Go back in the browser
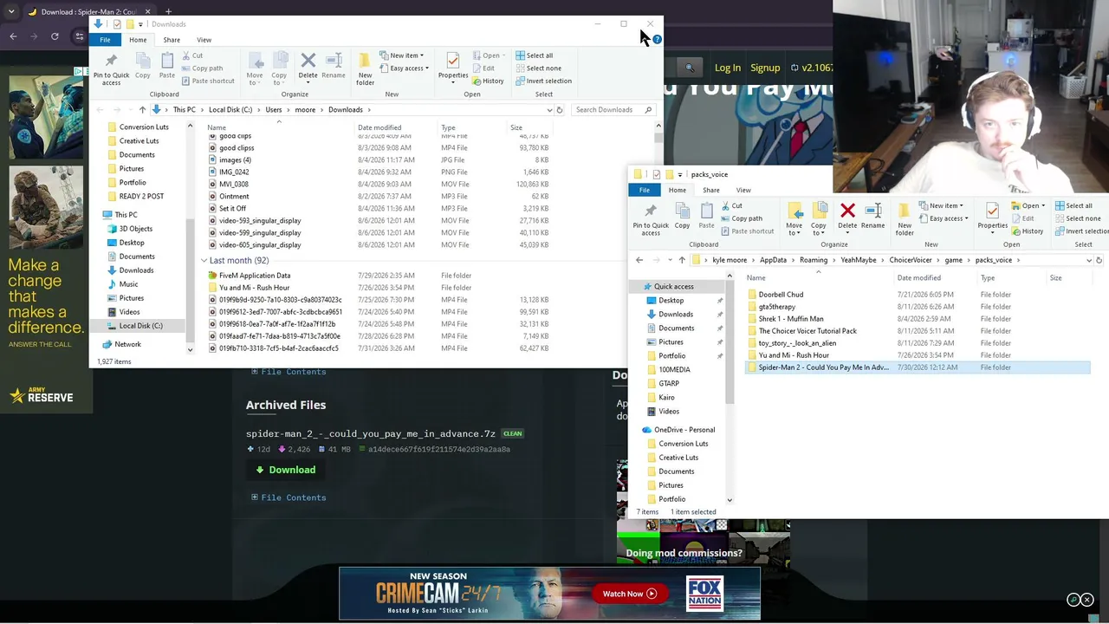The width and height of the screenshot is (1109, 624). pyautogui.click(x=13, y=36)
